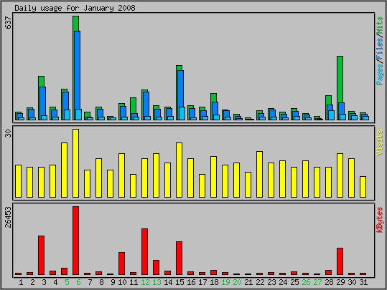Click the yellow visits bar for day 15

click(x=179, y=170)
